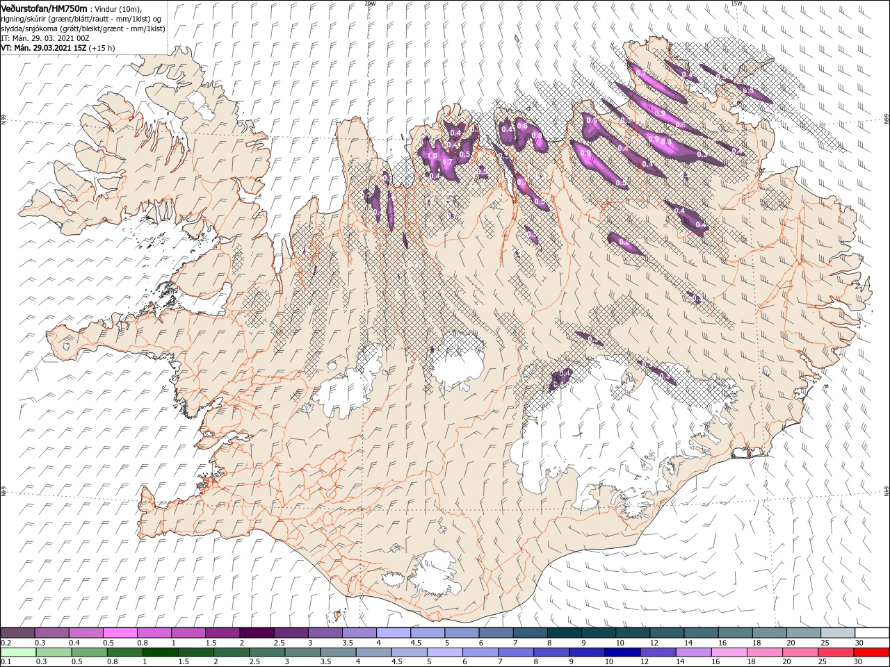Pick lower-row grey-green swatch starting at 3
The width and height of the screenshot is (890, 667).
302,652
